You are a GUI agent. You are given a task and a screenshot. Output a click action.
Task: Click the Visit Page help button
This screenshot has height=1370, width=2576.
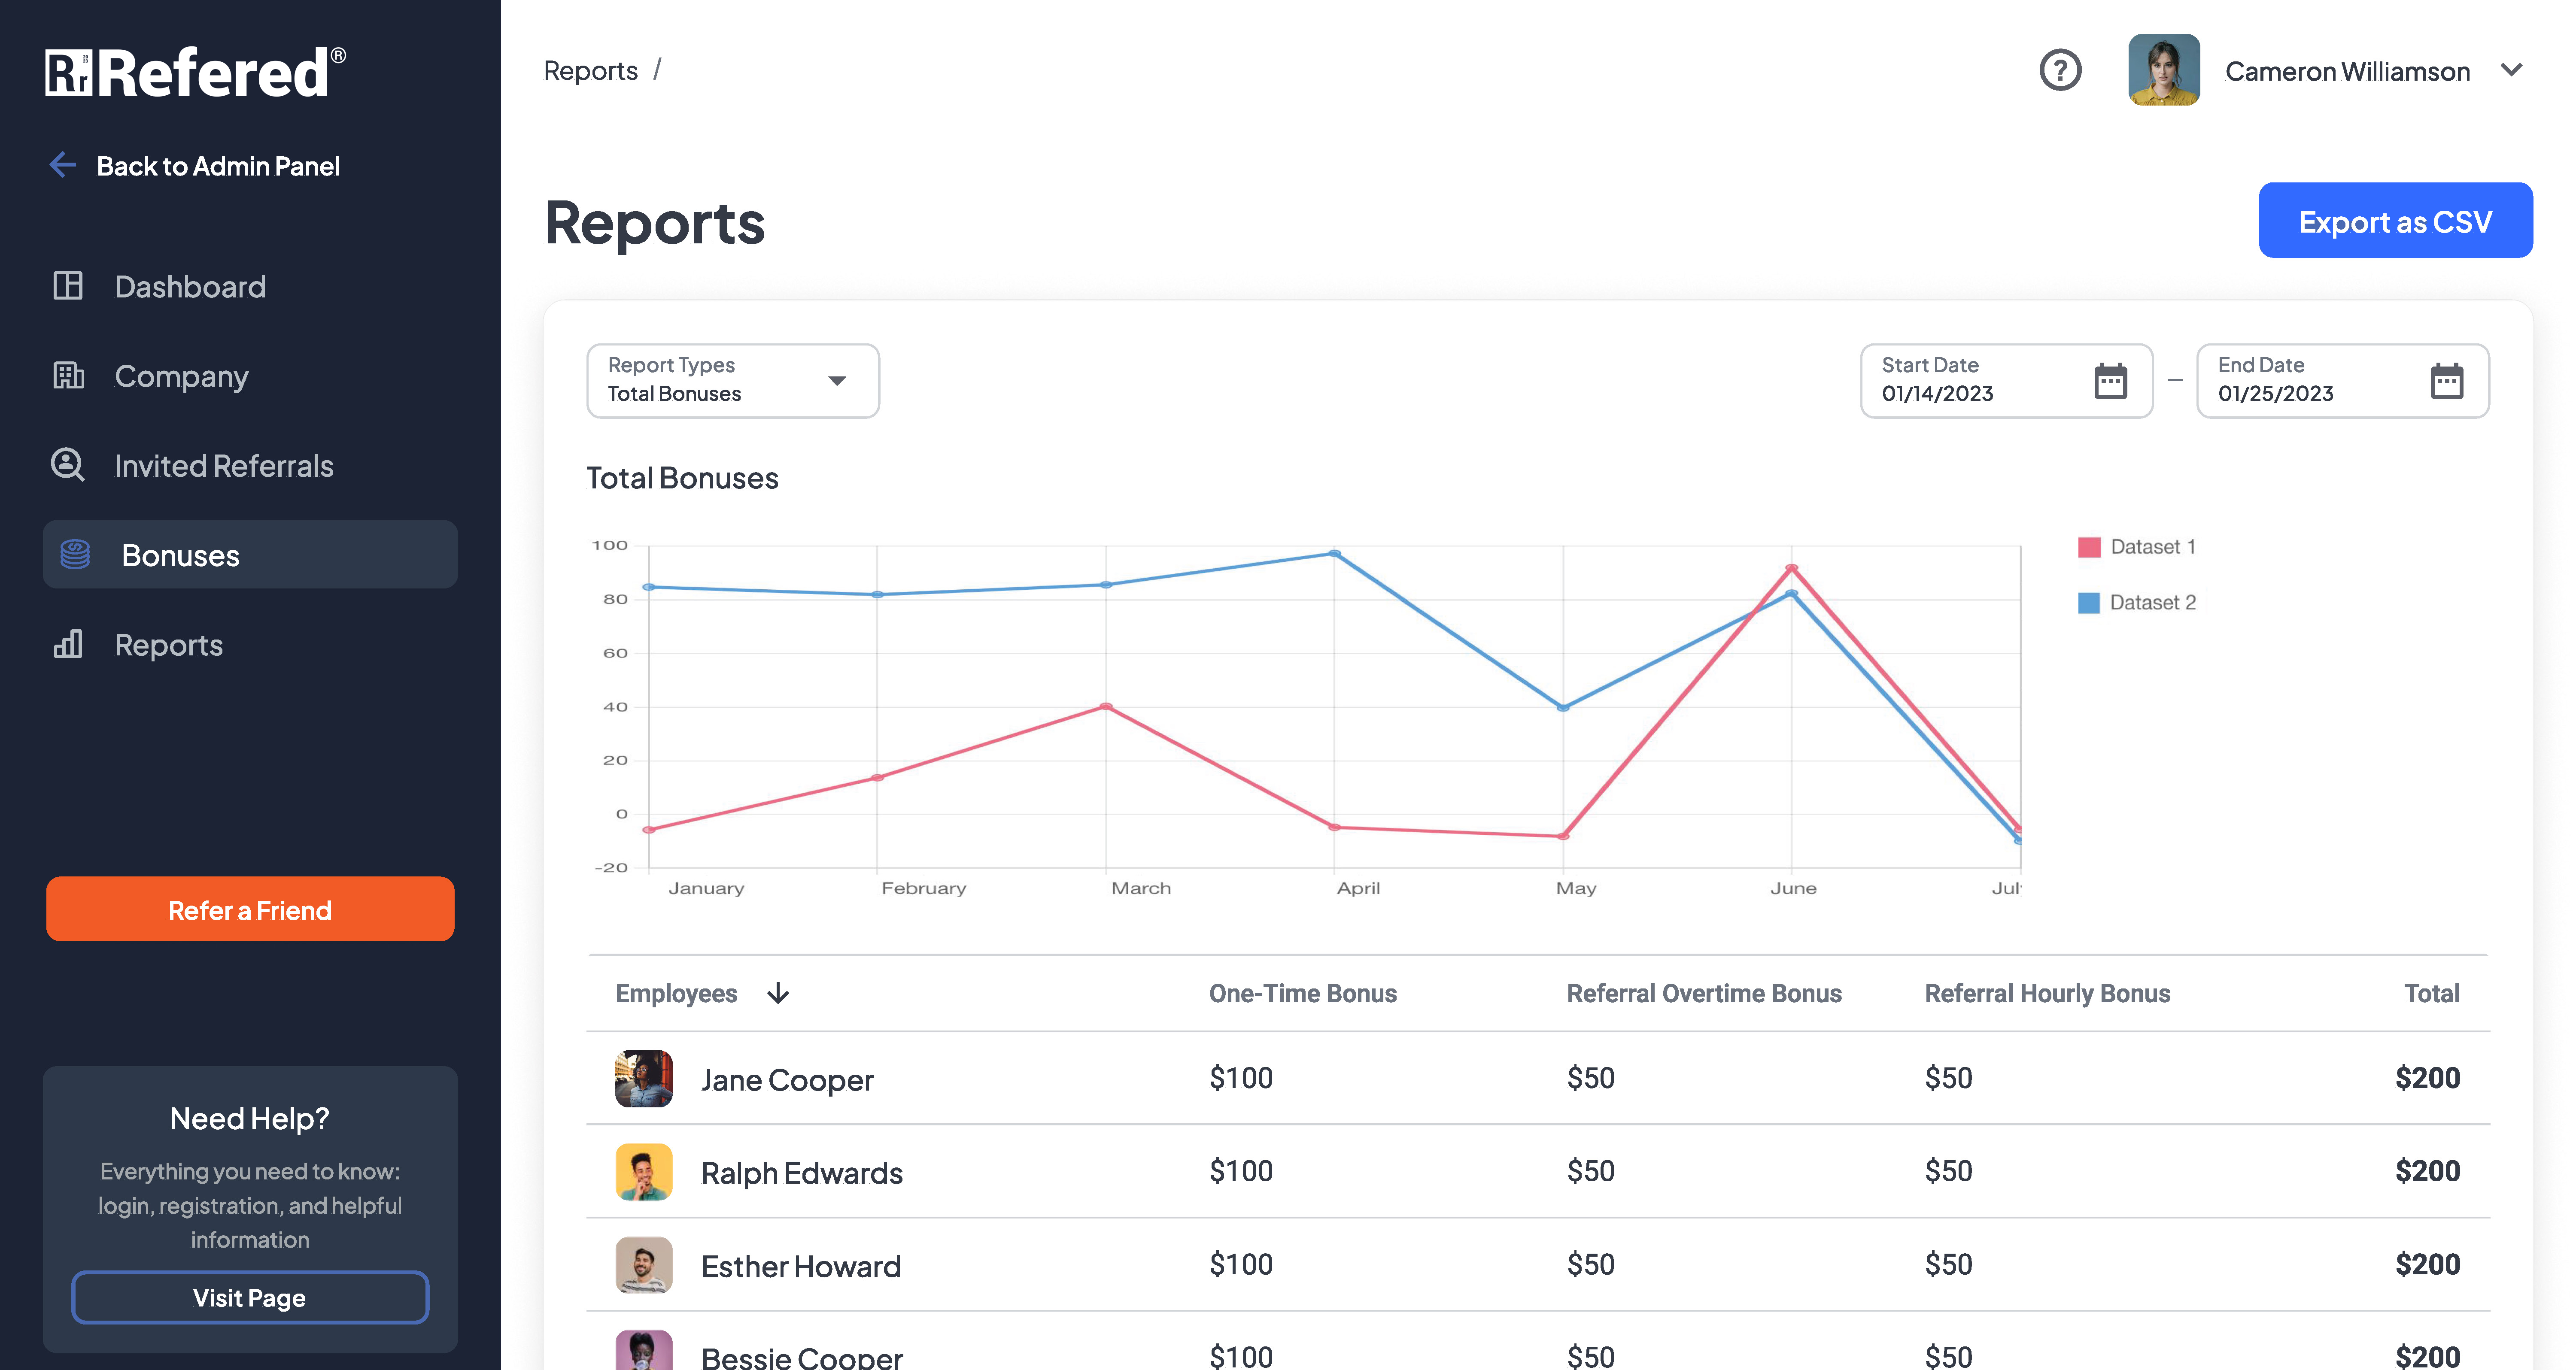(250, 1297)
